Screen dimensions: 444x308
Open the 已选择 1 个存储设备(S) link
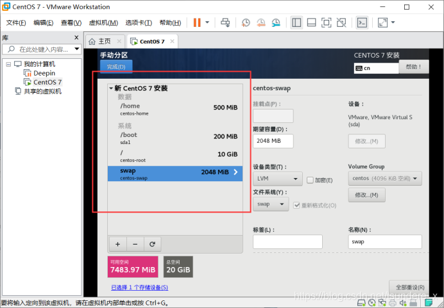139,288
